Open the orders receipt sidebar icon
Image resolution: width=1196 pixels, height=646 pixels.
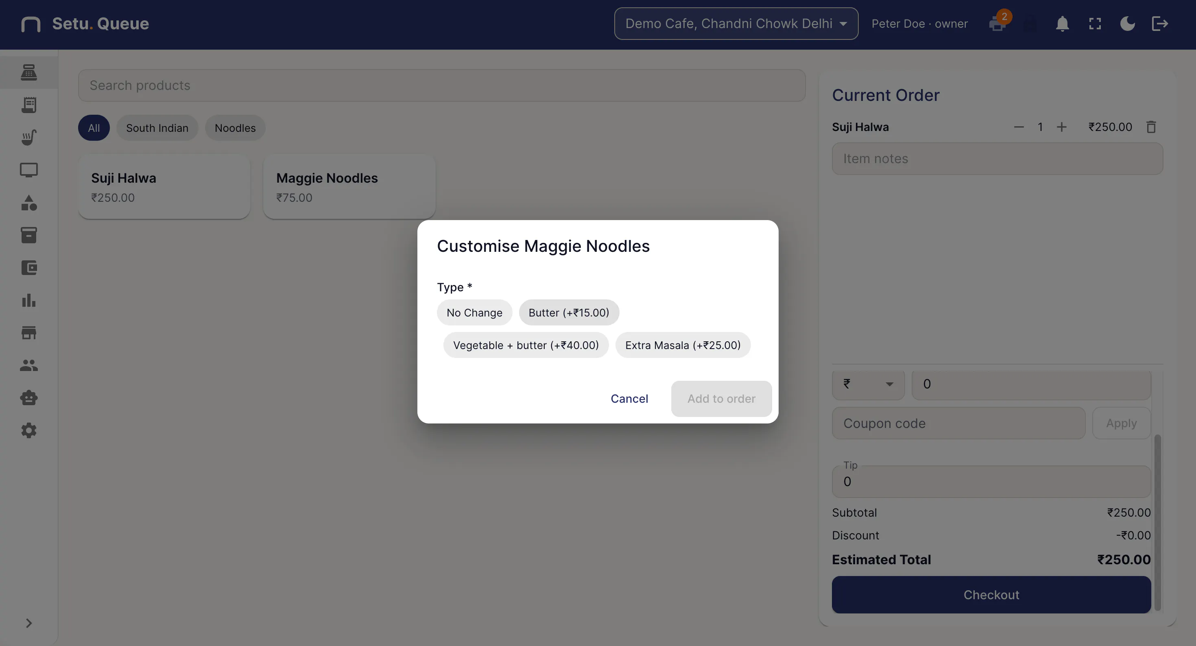[x=29, y=105]
